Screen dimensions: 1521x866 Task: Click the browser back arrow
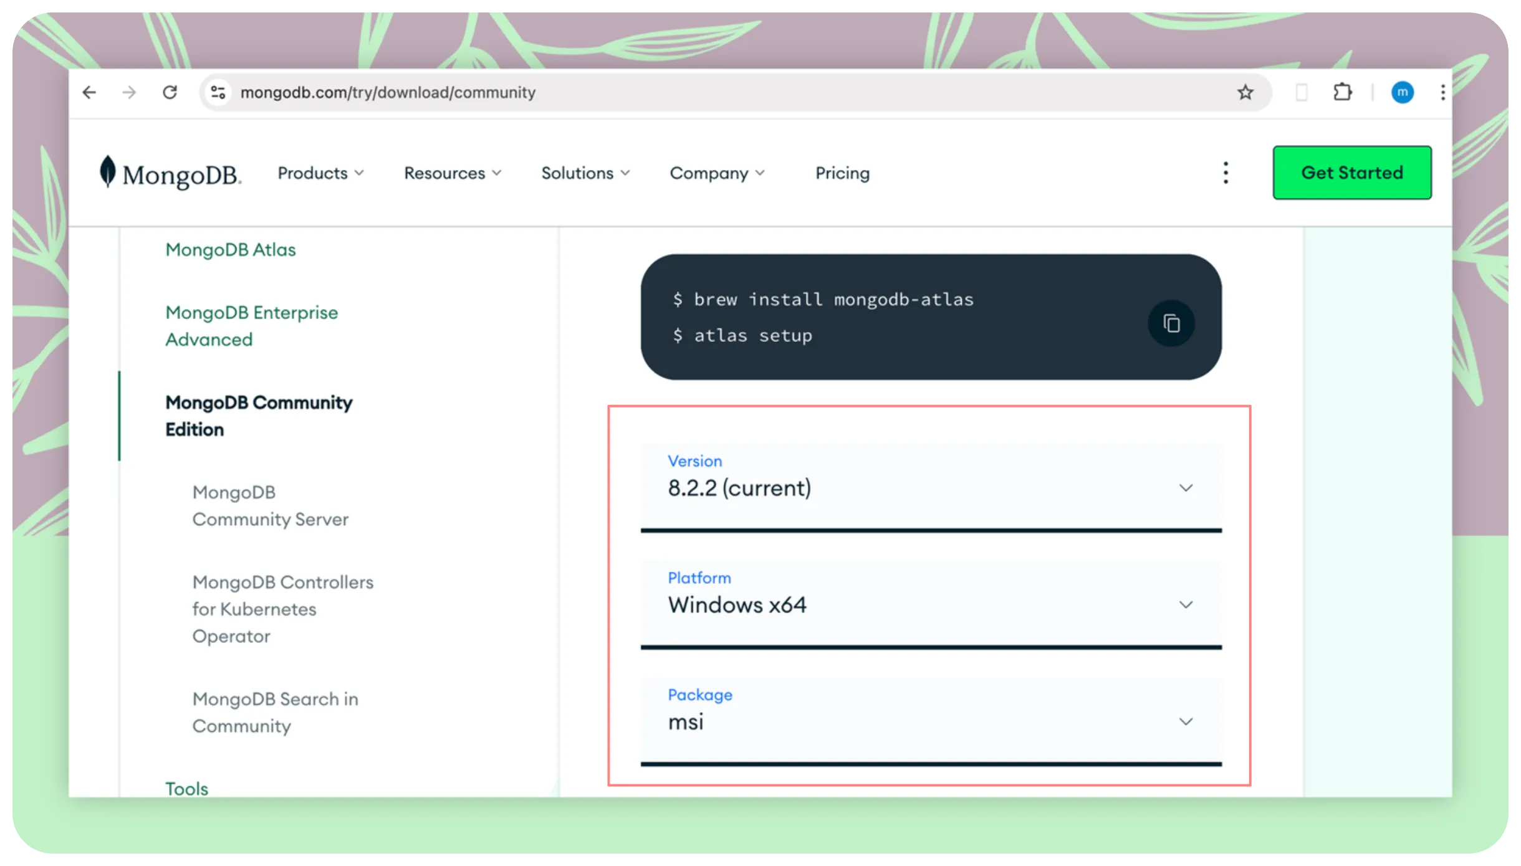click(90, 92)
